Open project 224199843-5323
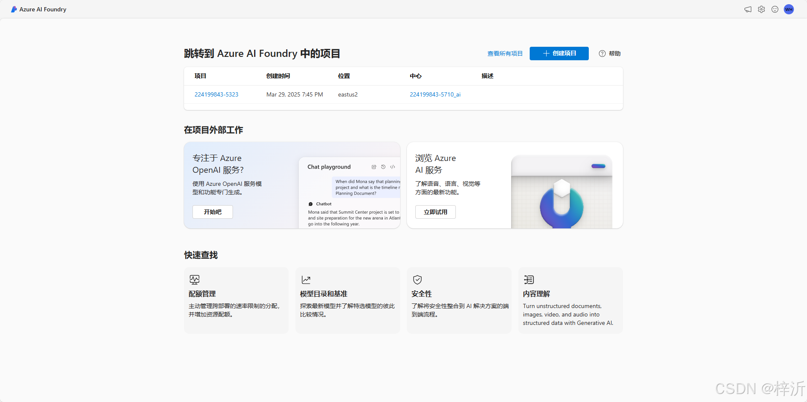This screenshot has height=402, width=807. point(217,94)
